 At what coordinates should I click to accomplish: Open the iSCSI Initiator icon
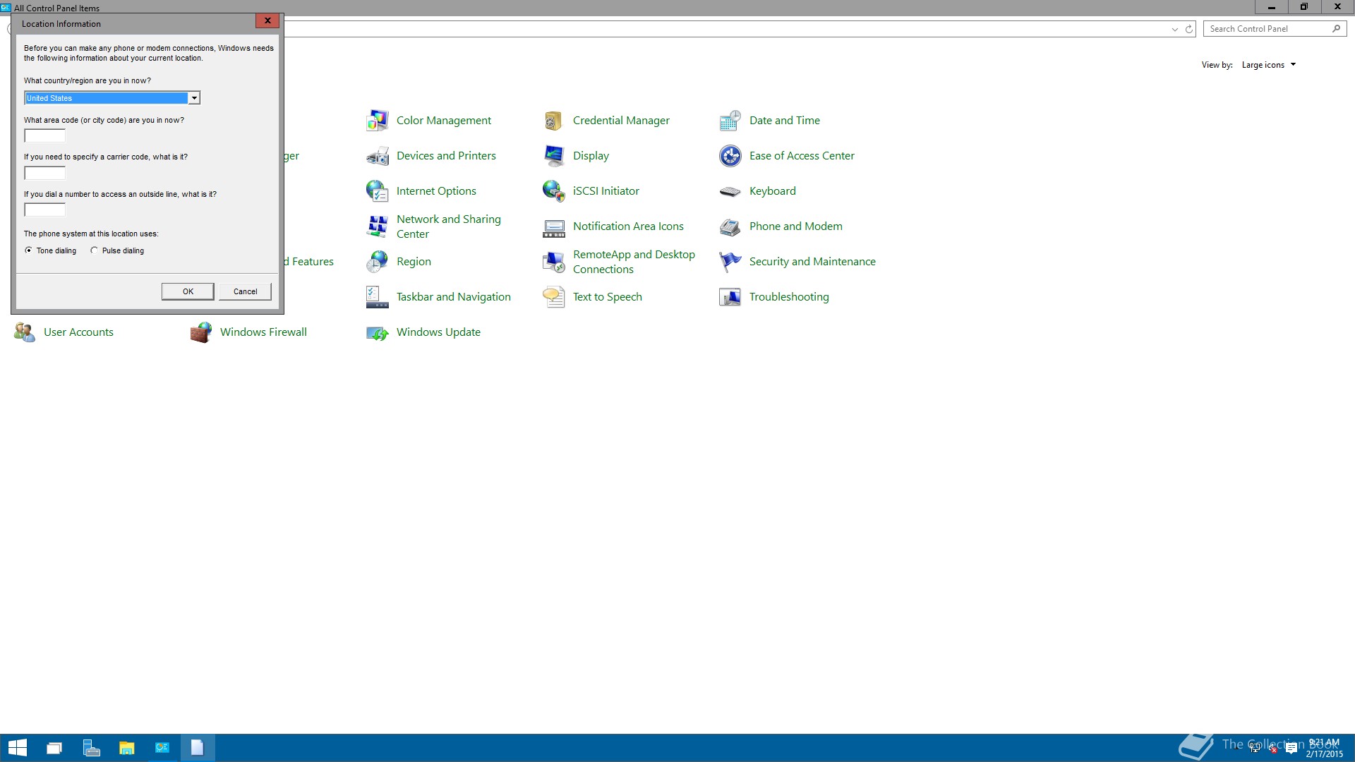[x=553, y=191]
